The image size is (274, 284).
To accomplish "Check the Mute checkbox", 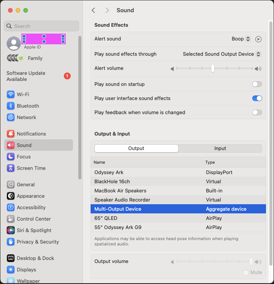I will coord(246,273).
